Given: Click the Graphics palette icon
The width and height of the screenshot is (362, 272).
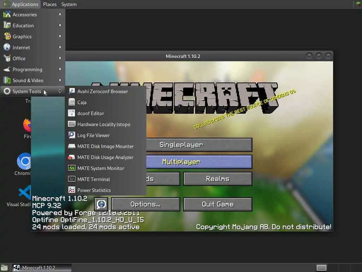Looking at the screenshot, I should click(x=7, y=36).
